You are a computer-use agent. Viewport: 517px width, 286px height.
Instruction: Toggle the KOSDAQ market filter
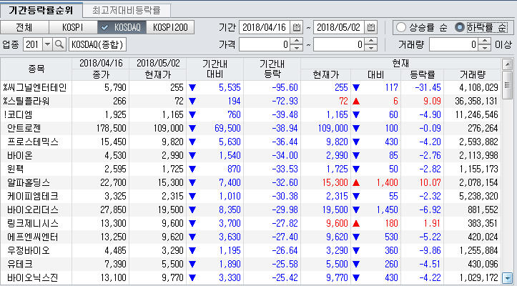click(x=122, y=27)
